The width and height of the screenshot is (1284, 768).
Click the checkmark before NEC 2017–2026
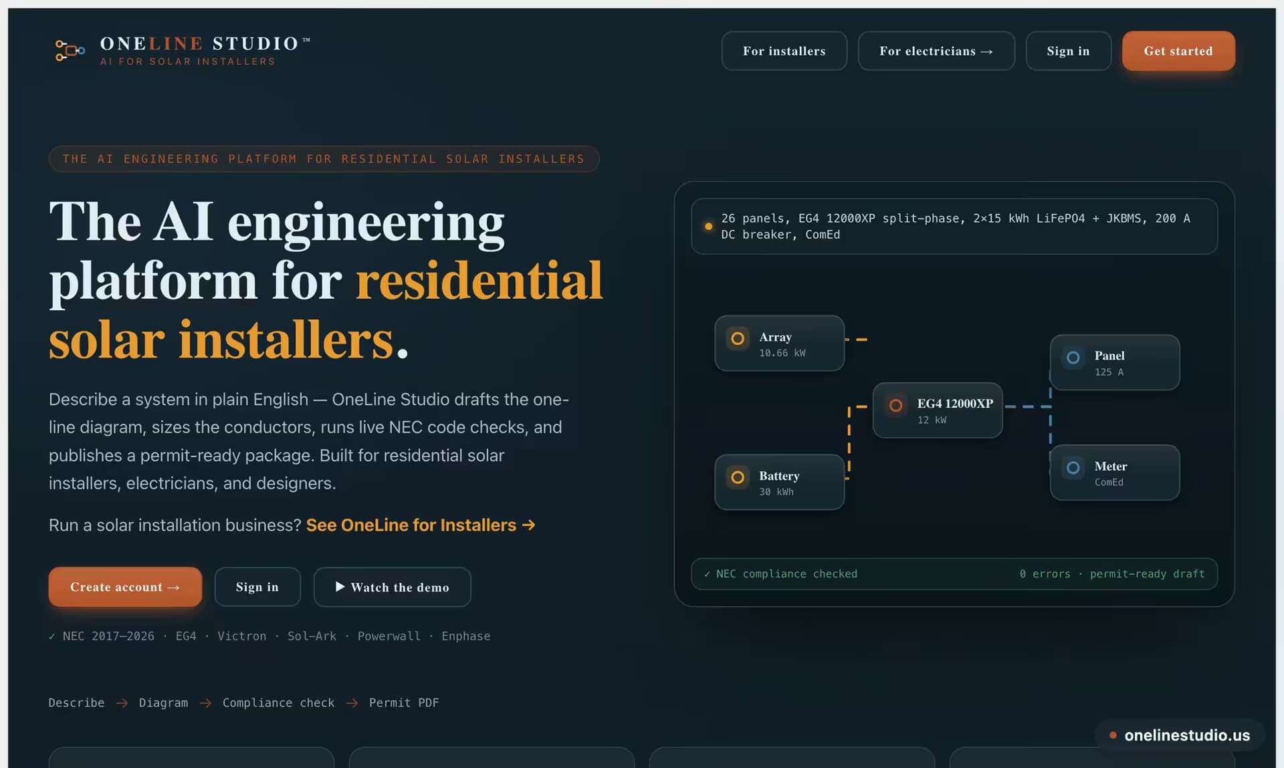coord(52,636)
